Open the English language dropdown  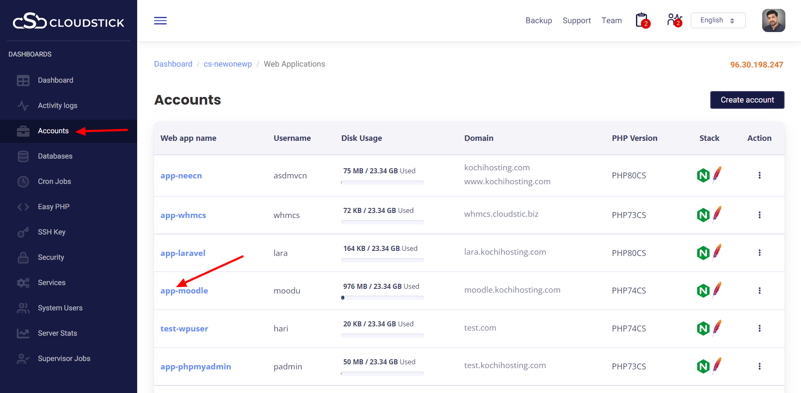pos(717,20)
